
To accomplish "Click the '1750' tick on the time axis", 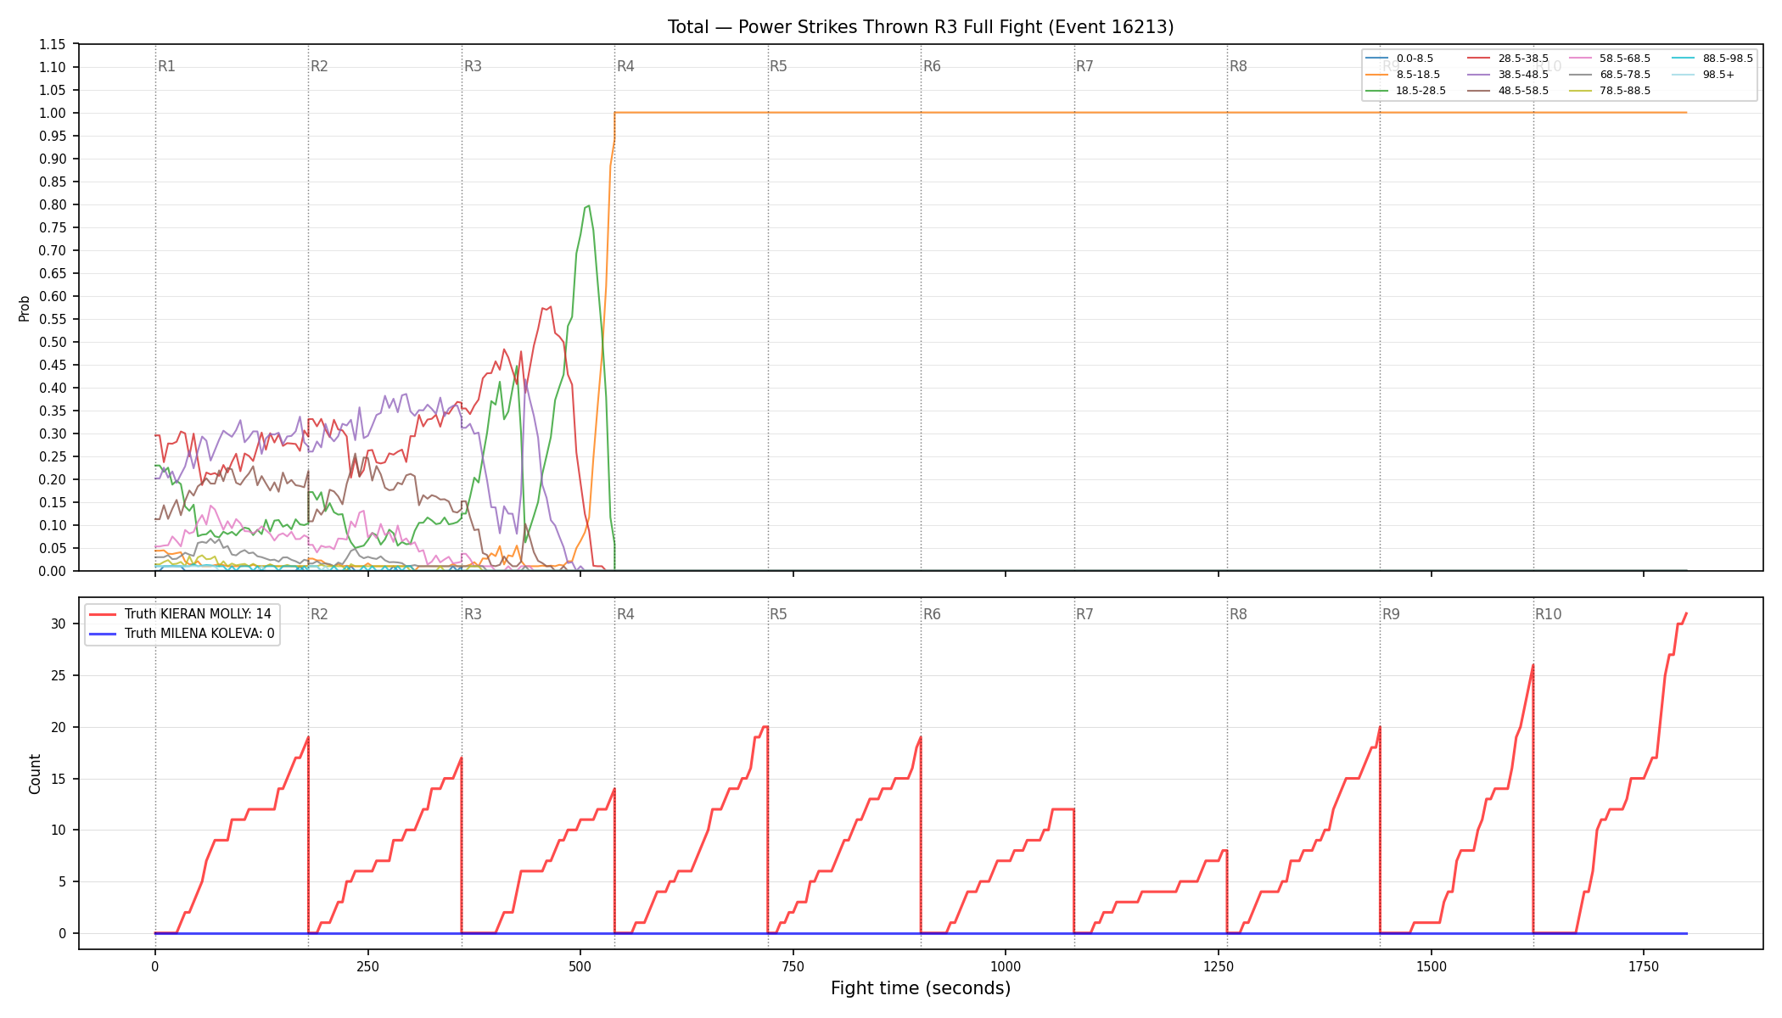I will click(1644, 966).
